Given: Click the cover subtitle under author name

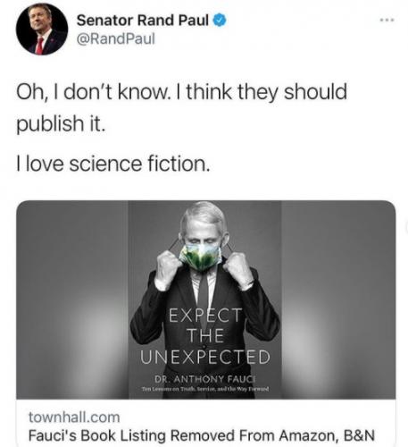Looking at the screenshot, I should click(x=205, y=389).
